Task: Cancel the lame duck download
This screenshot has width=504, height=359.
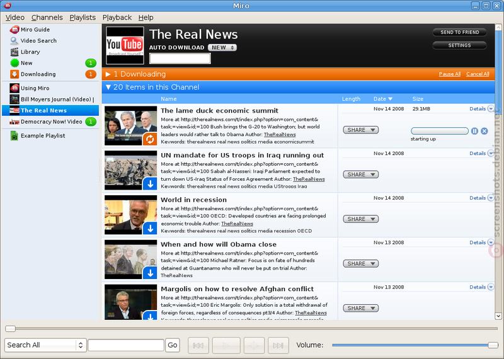Action: coord(484,131)
